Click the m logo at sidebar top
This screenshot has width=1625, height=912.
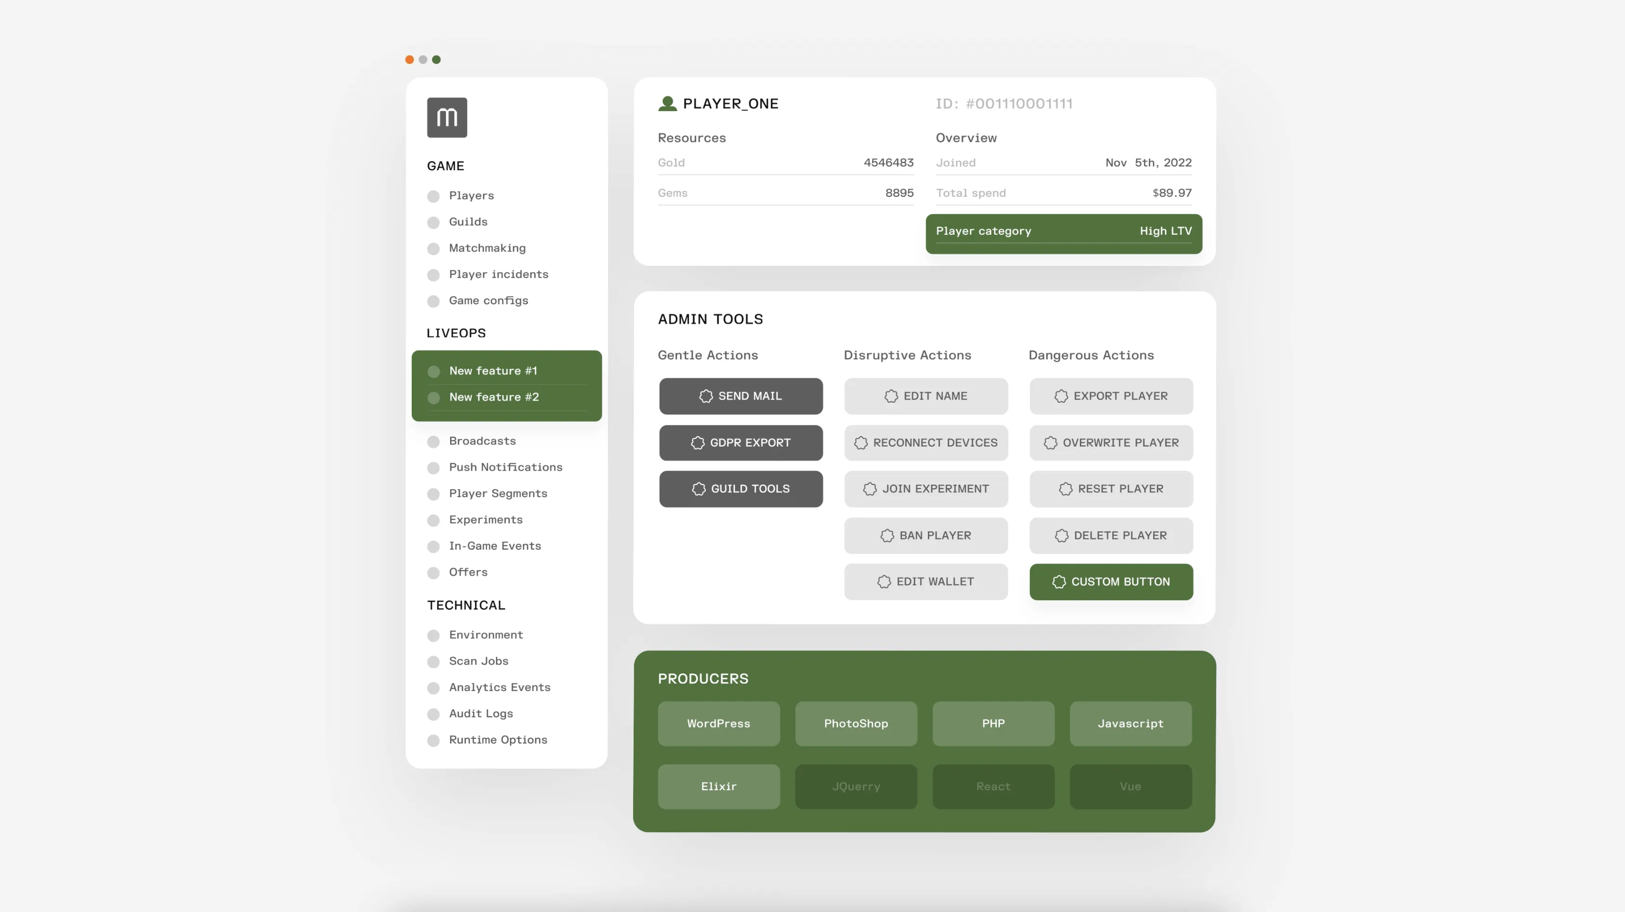point(447,117)
